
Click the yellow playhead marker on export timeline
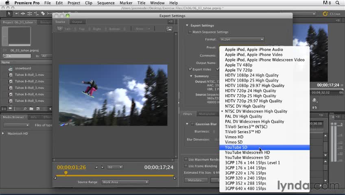click(66, 173)
